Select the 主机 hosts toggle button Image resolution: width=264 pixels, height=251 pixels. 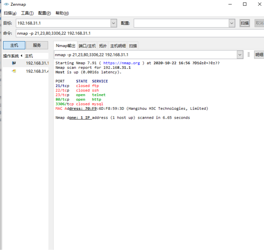14,45
